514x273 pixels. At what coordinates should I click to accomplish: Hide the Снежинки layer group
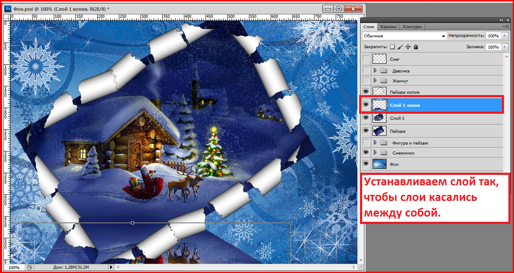[x=366, y=153]
